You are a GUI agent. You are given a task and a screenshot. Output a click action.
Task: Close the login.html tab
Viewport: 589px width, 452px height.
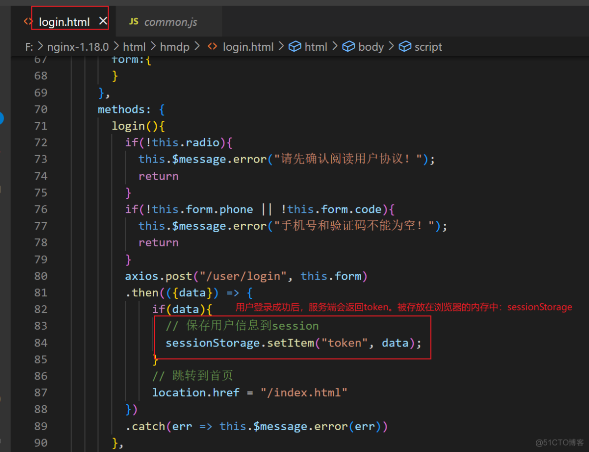tap(102, 20)
